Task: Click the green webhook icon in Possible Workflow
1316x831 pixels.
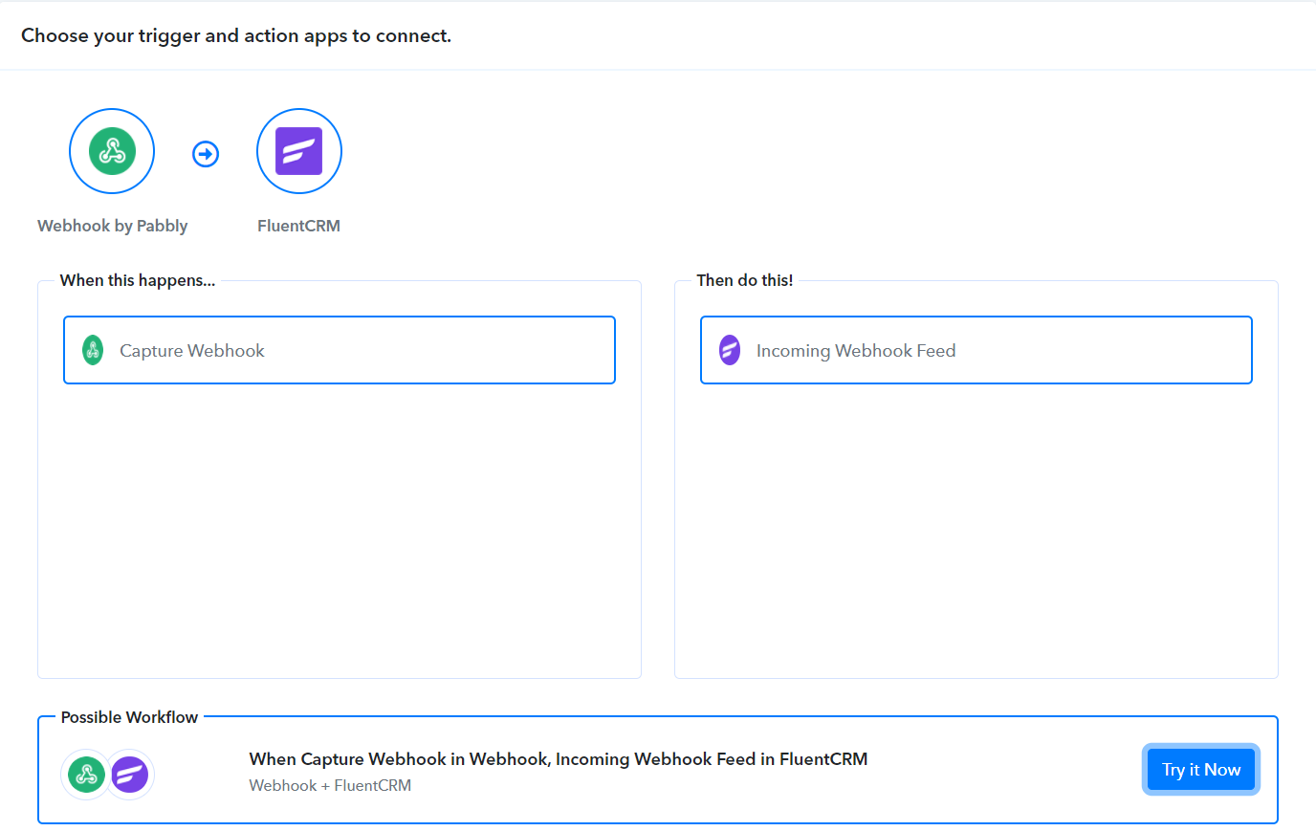Action: click(x=86, y=775)
